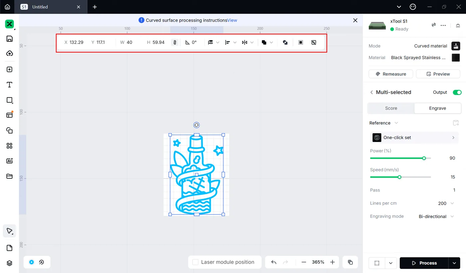Zoom in with the plus icon
Screen dimensions: 466x273
332,262
